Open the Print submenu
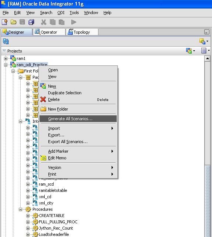The height and width of the screenshot is (237, 212). click(78, 174)
